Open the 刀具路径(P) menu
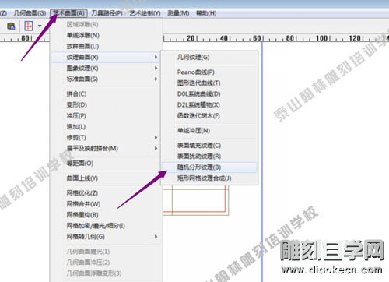The width and height of the screenshot is (389, 282). pyautogui.click(x=107, y=13)
